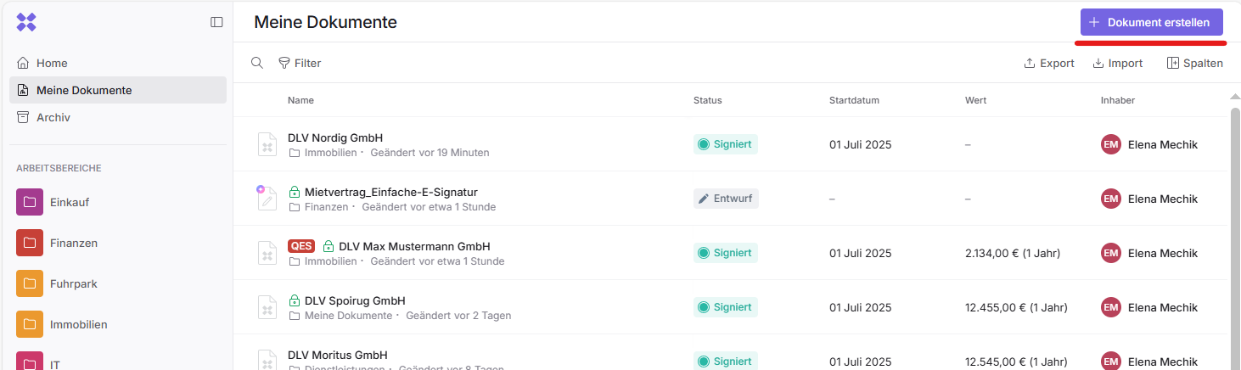The image size is (1241, 370).
Task: Click the Dokument erstellen button
Action: click(x=1151, y=22)
